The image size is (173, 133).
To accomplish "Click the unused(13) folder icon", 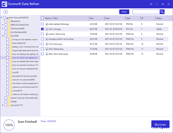I will pos(11,91).
